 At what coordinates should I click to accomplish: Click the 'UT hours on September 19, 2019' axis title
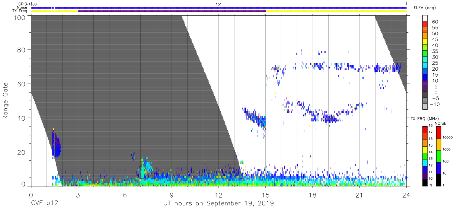[218, 203]
